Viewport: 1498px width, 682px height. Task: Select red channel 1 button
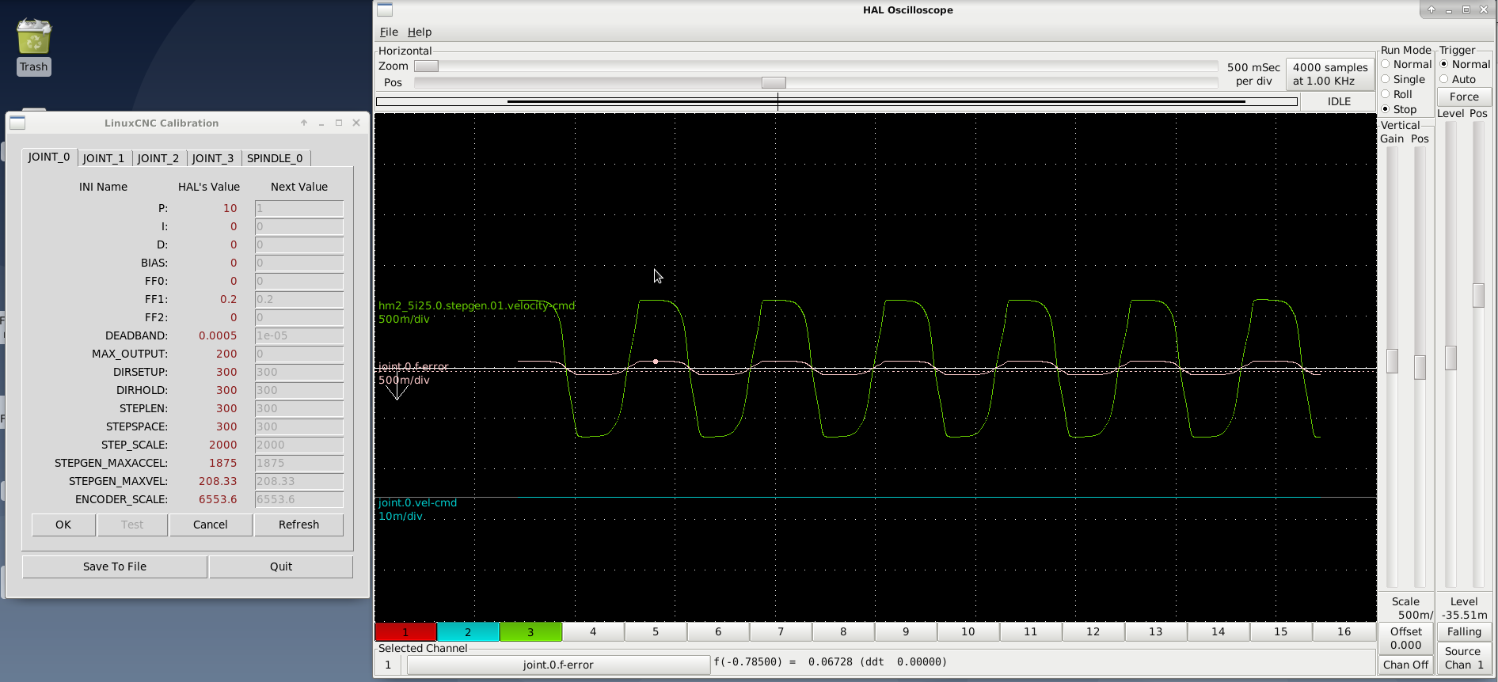[405, 631]
